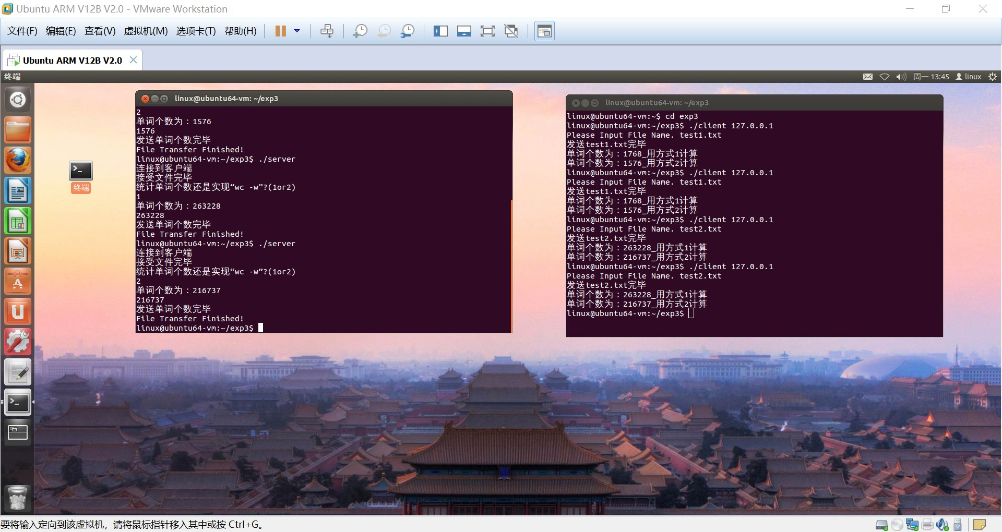Screen dimensions: 1002x532
Task: Open the network indicator menu
Action: tap(885, 77)
